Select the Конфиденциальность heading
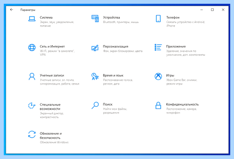Viewport: 234px width, 159px height. [x=183, y=104]
